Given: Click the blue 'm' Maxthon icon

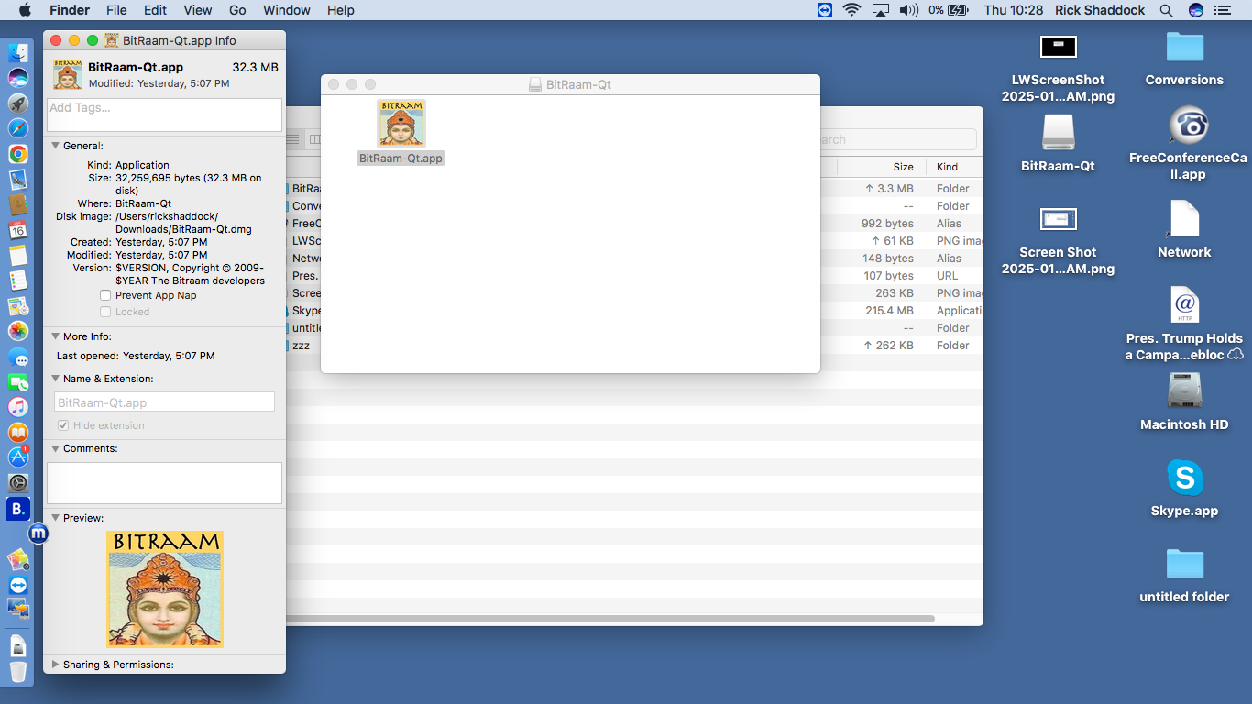Looking at the screenshot, I should (x=38, y=533).
